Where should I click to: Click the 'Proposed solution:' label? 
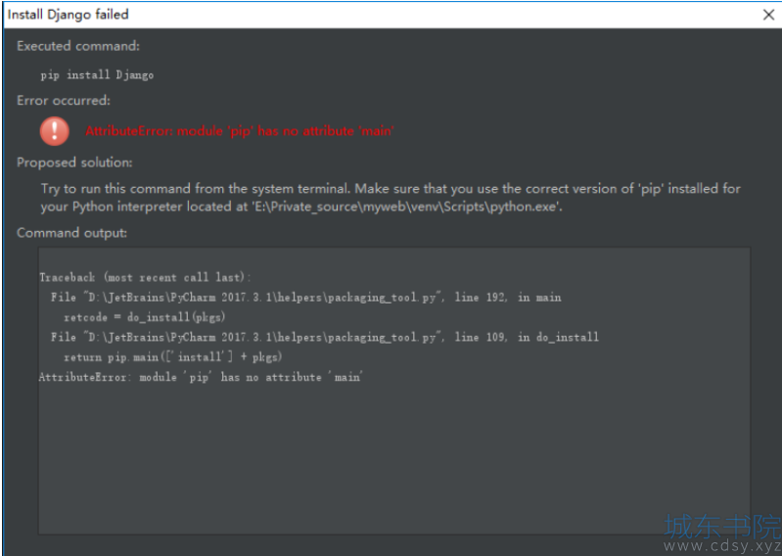coord(74,162)
